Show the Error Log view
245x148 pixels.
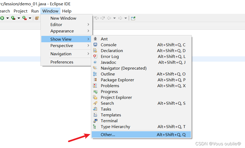[x=141, y=57]
